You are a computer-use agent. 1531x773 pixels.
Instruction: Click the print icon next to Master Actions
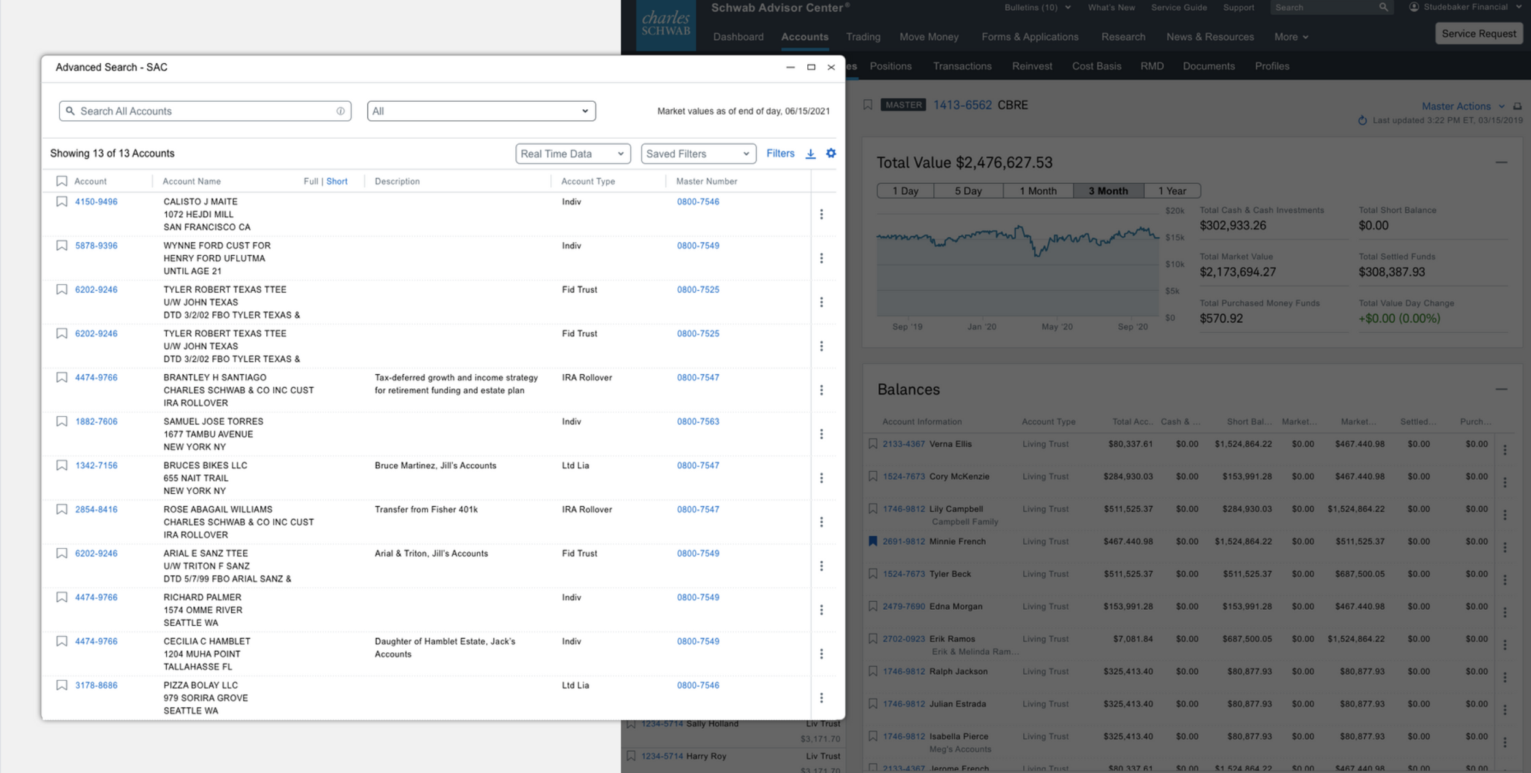point(1517,106)
